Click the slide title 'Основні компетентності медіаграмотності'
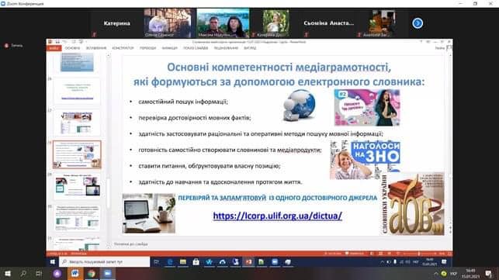The width and height of the screenshot is (499, 280). [x=279, y=67]
